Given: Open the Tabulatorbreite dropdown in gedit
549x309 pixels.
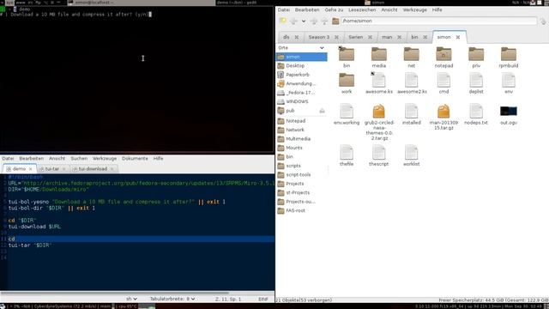Looking at the screenshot, I should (172, 299).
